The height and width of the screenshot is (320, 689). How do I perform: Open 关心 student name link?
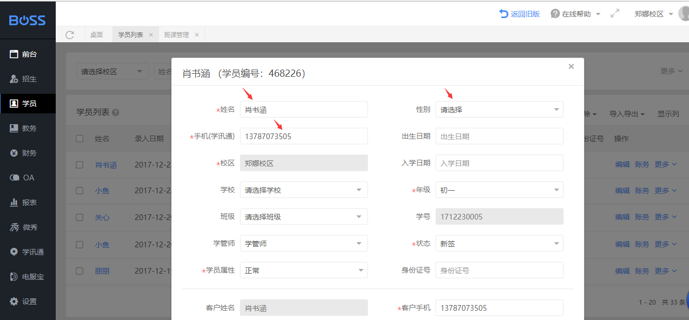[x=102, y=217]
